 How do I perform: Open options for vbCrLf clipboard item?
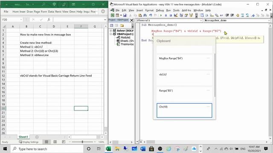[x=208, y=74]
